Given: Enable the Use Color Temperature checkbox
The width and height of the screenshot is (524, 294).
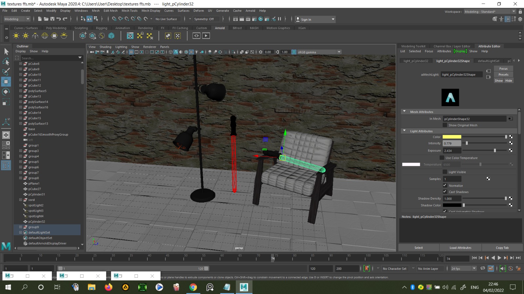Looking at the screenshot, I should (442, 158).
